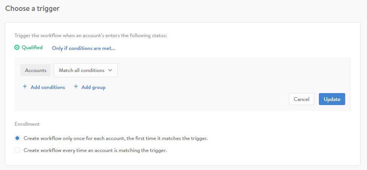Click the Enrollment section label

(27, 124)
